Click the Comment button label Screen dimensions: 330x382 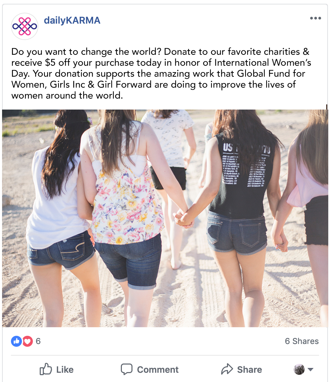[x=158, y=370]
